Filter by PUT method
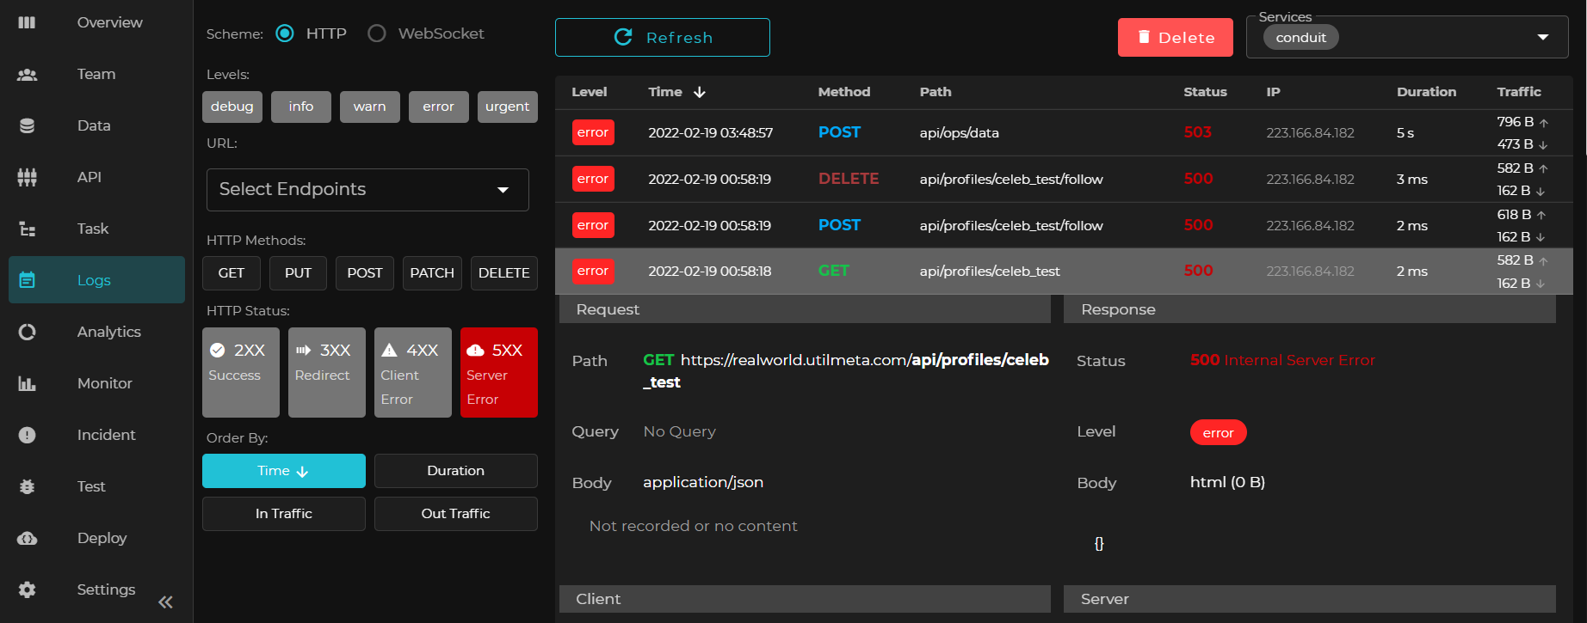The image size is (1587, 623). 298,273
